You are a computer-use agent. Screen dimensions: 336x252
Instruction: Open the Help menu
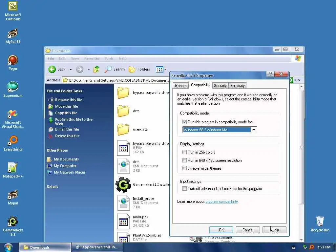[123, 58]
